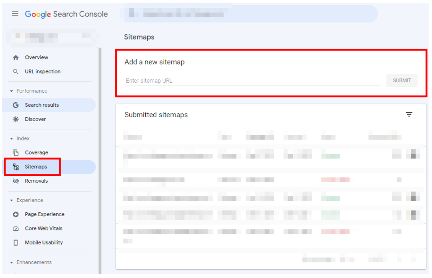The height and width of the screenshot is (278, 432).
Task: Collapse the Experience section
Action: pos(12,200)
